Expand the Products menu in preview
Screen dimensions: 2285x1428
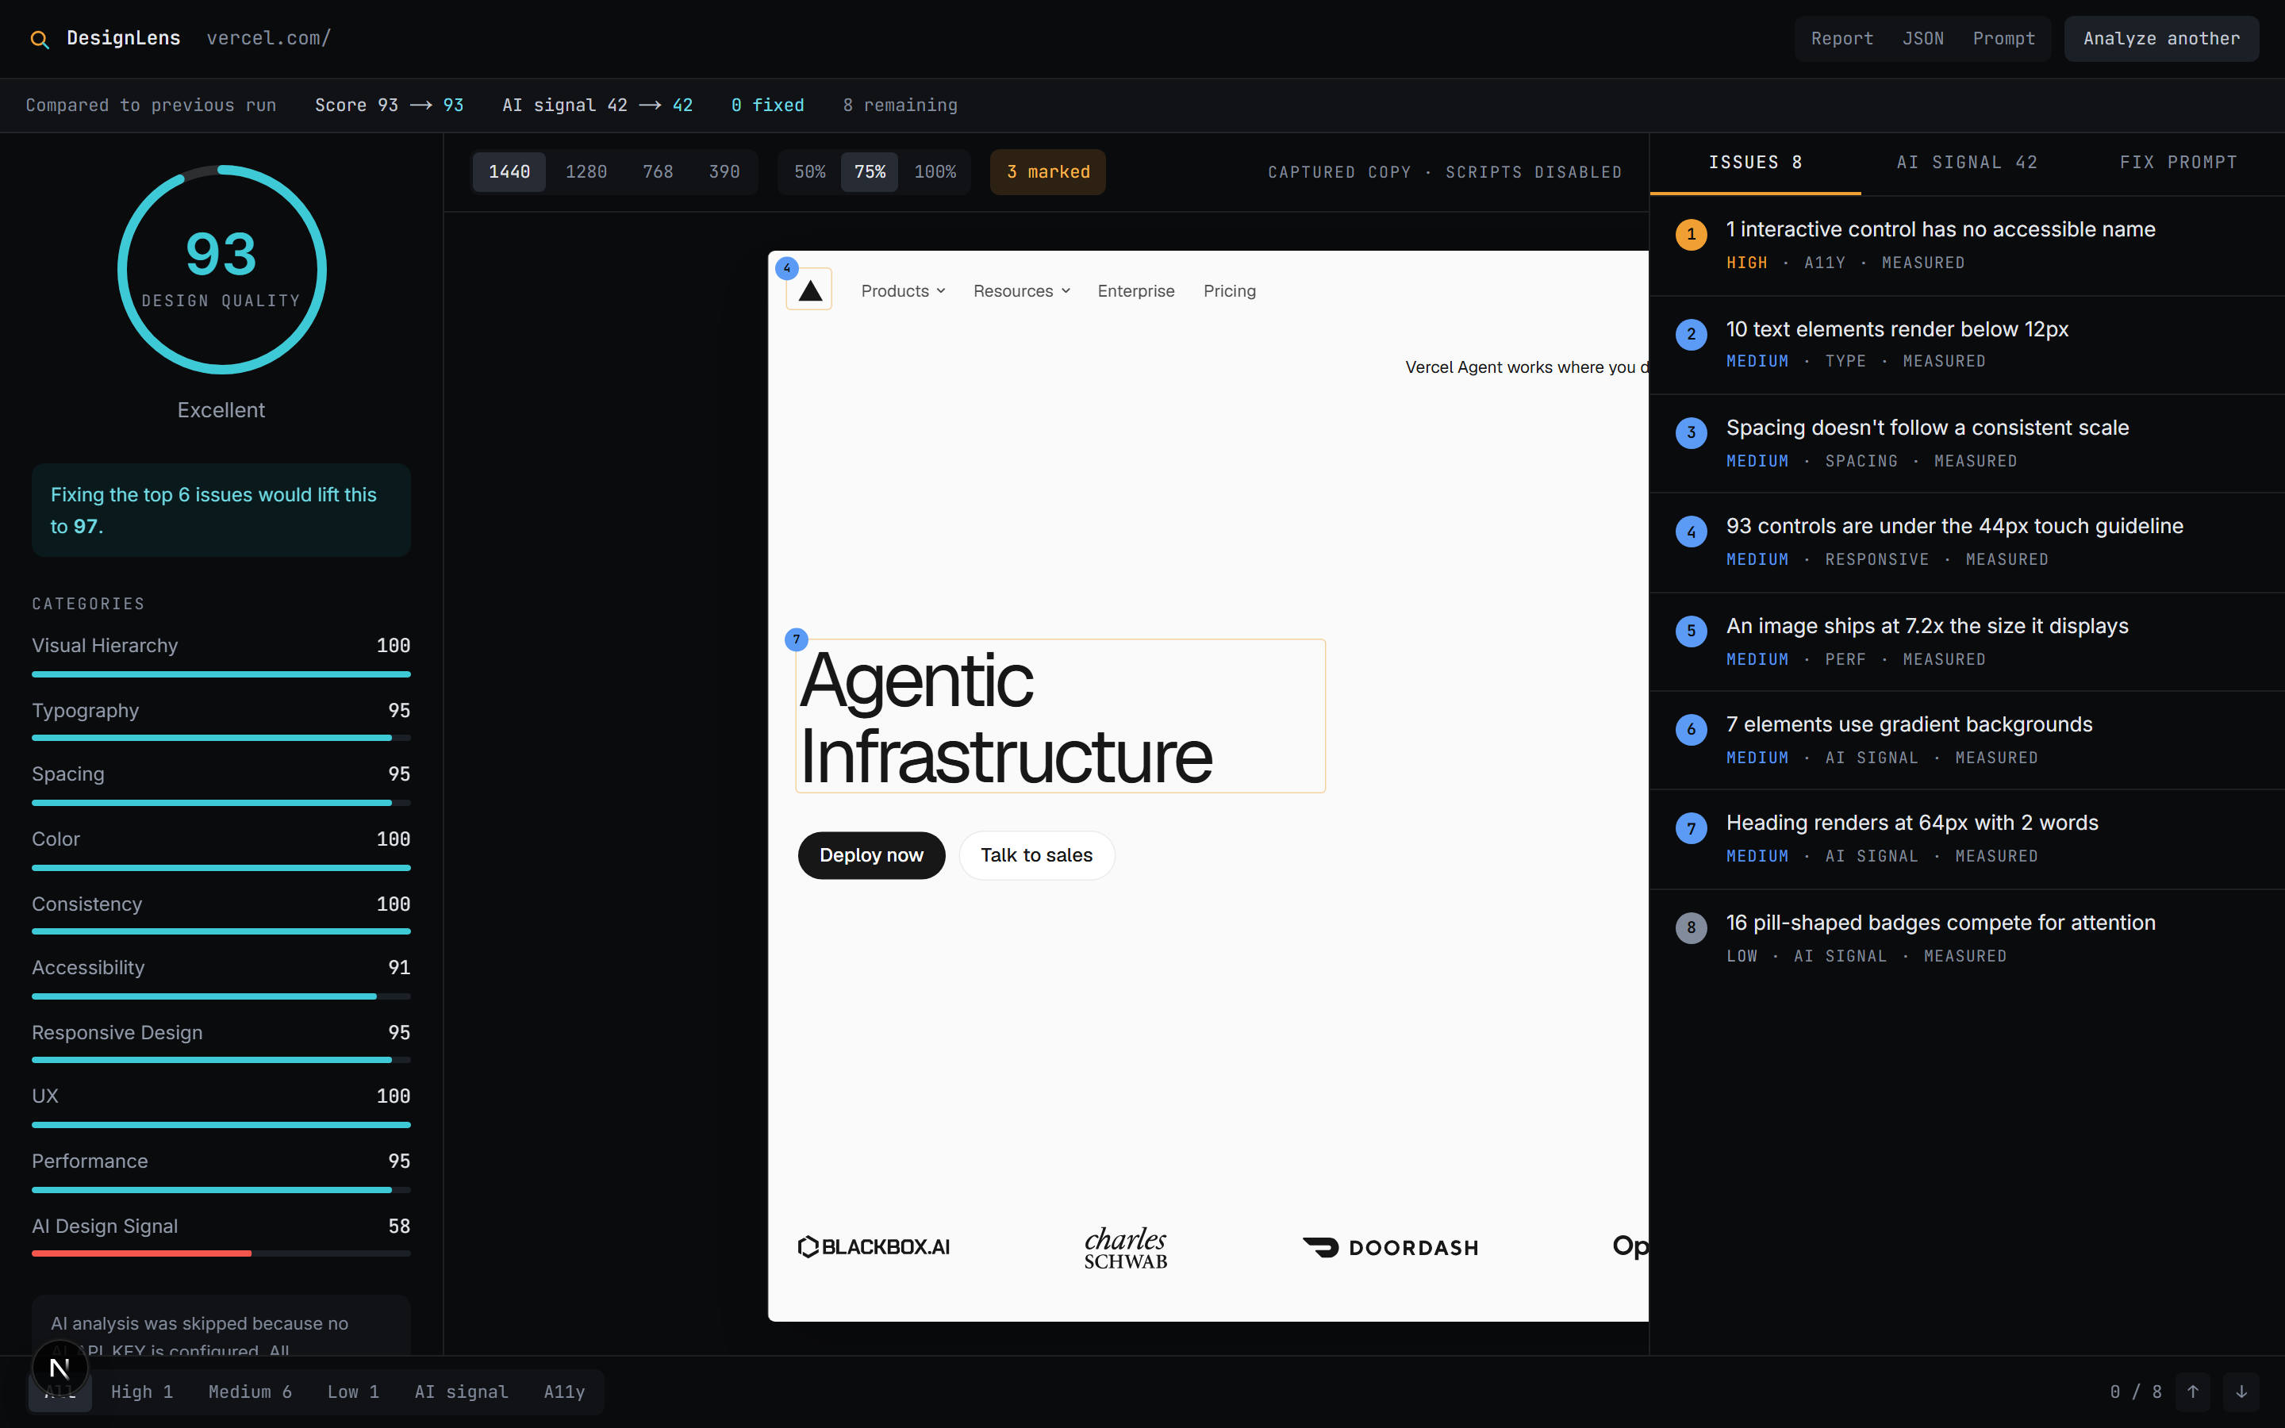903,291
